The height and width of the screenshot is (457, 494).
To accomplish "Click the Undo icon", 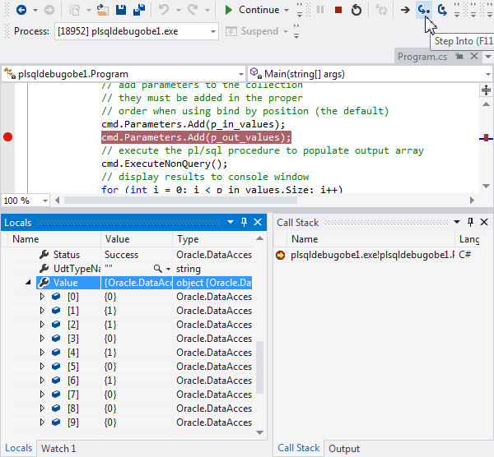I will coord(164,10).
